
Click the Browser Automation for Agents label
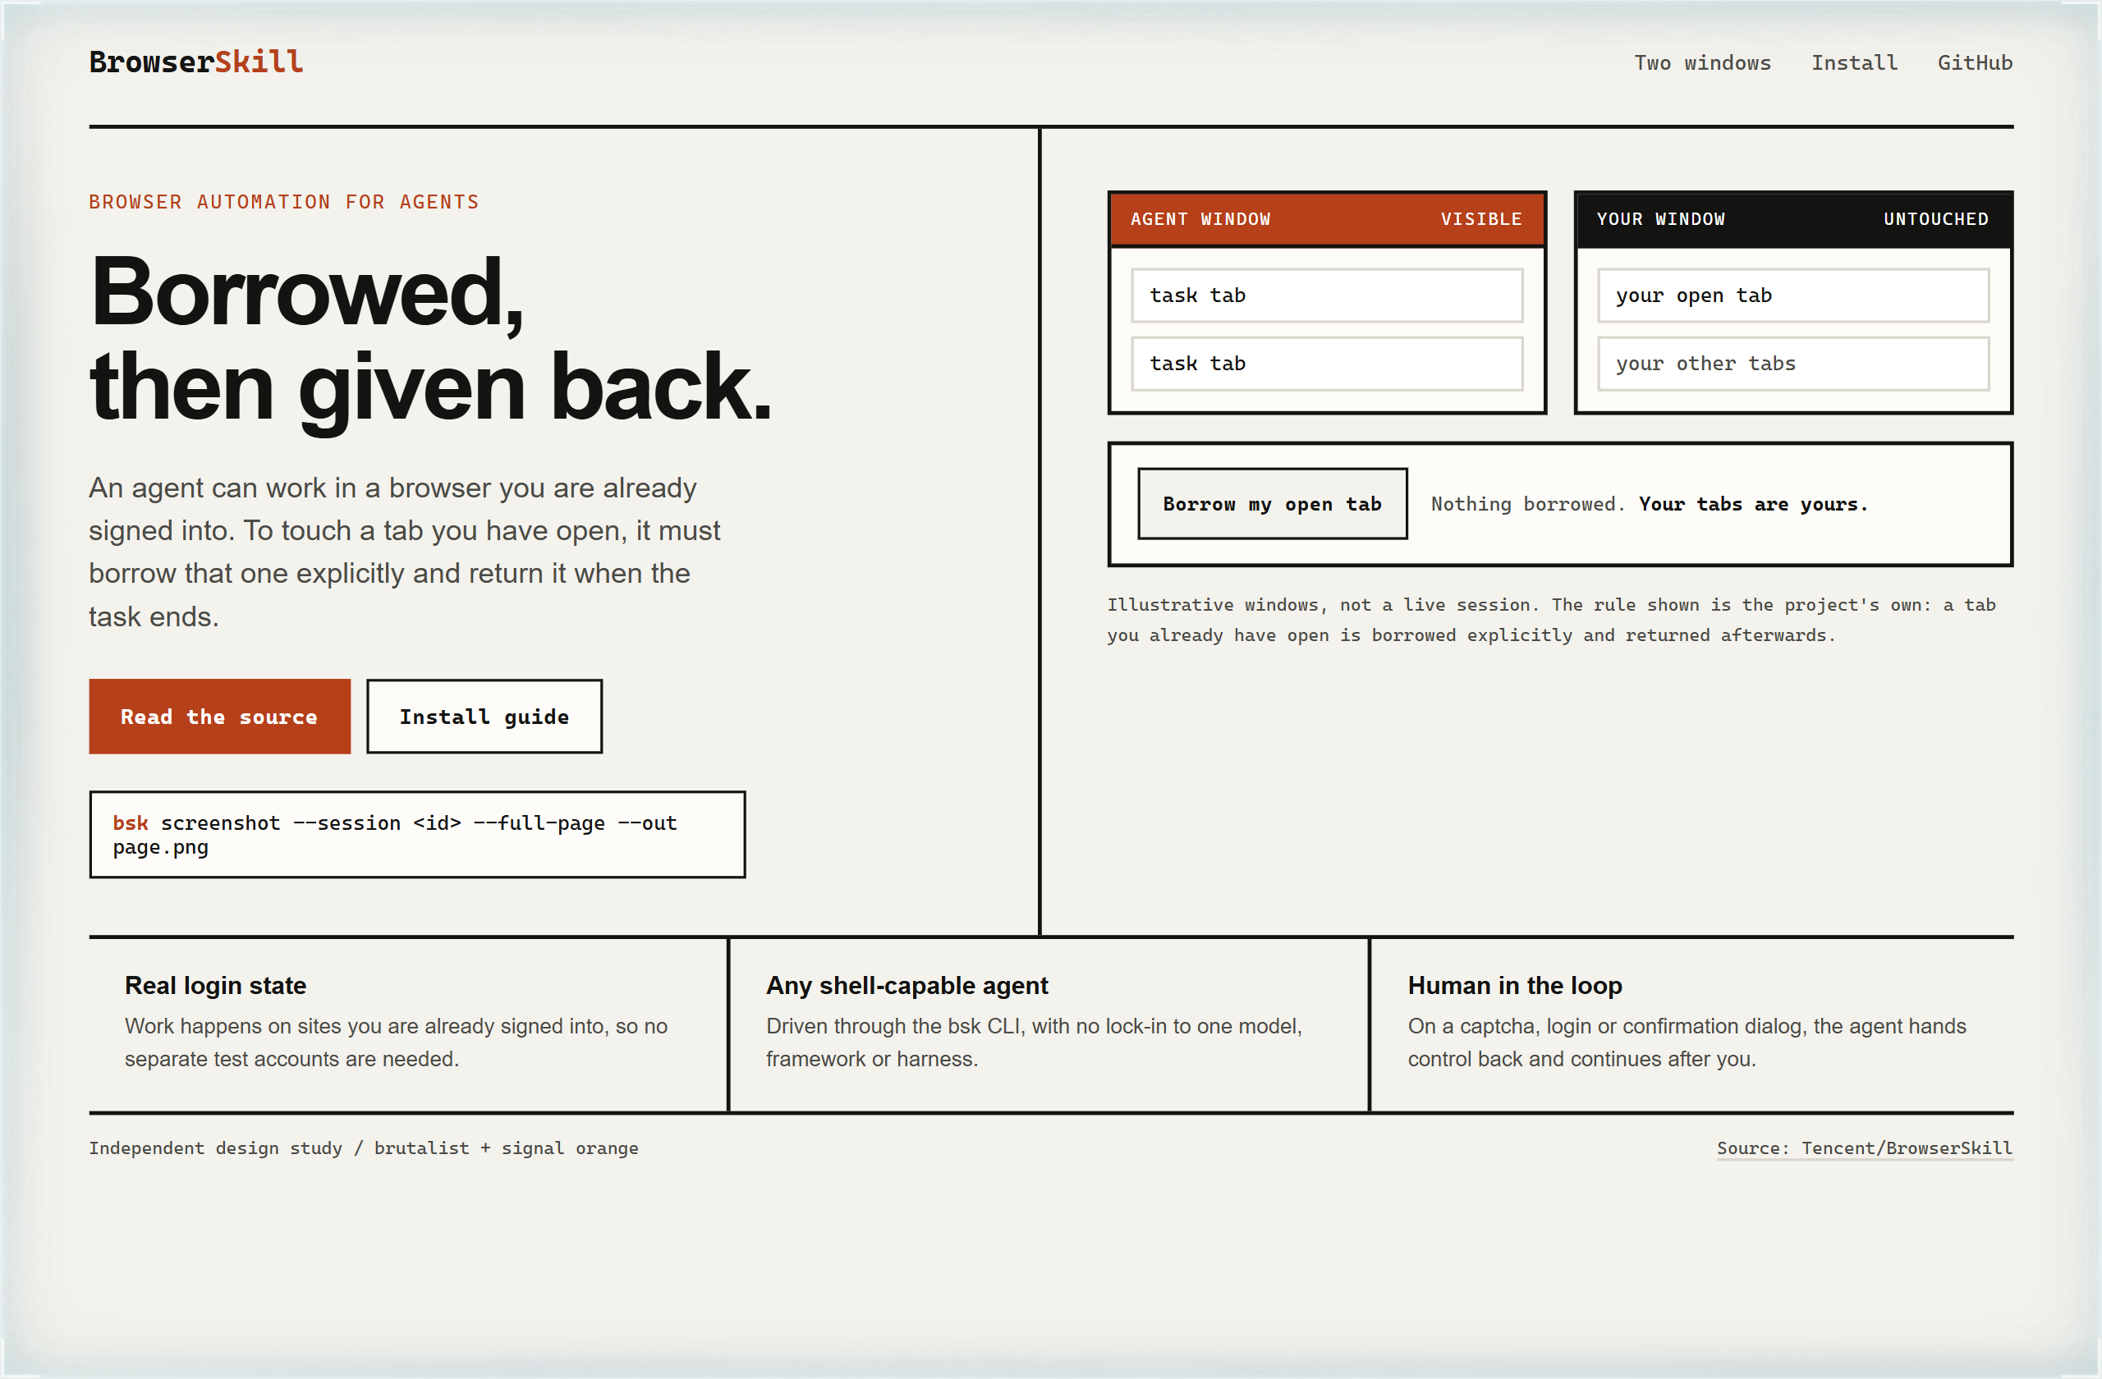click(x=283, y=201)
